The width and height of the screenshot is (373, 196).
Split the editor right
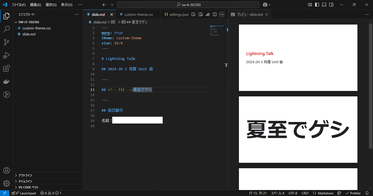215,14
